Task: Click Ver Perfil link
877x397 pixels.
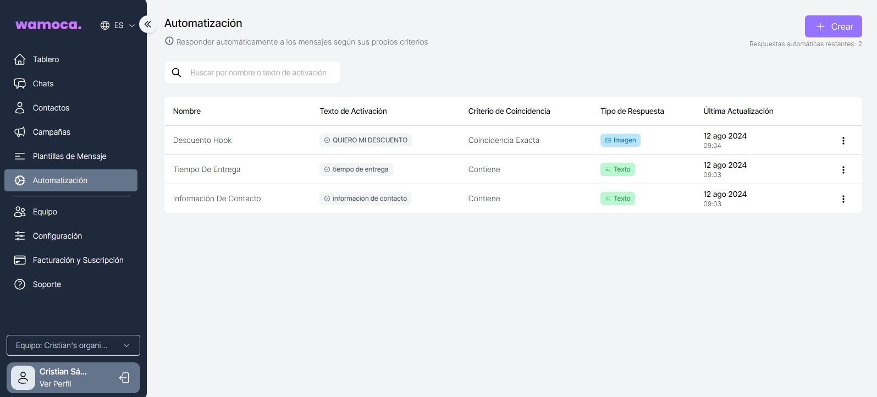Action: tap(56, 384)
